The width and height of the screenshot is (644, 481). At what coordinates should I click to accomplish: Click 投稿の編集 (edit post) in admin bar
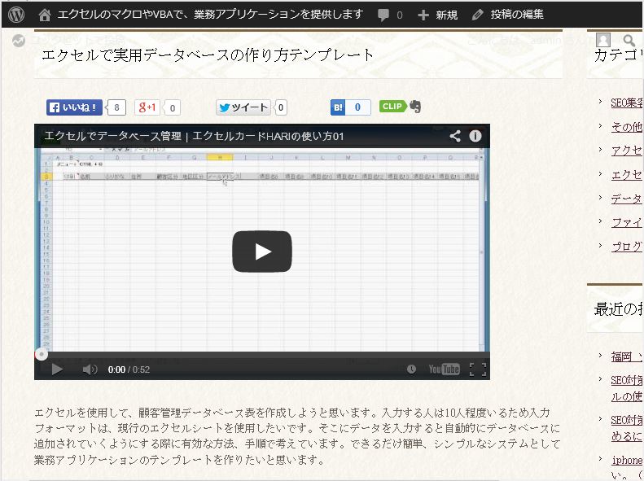(508, 15)
